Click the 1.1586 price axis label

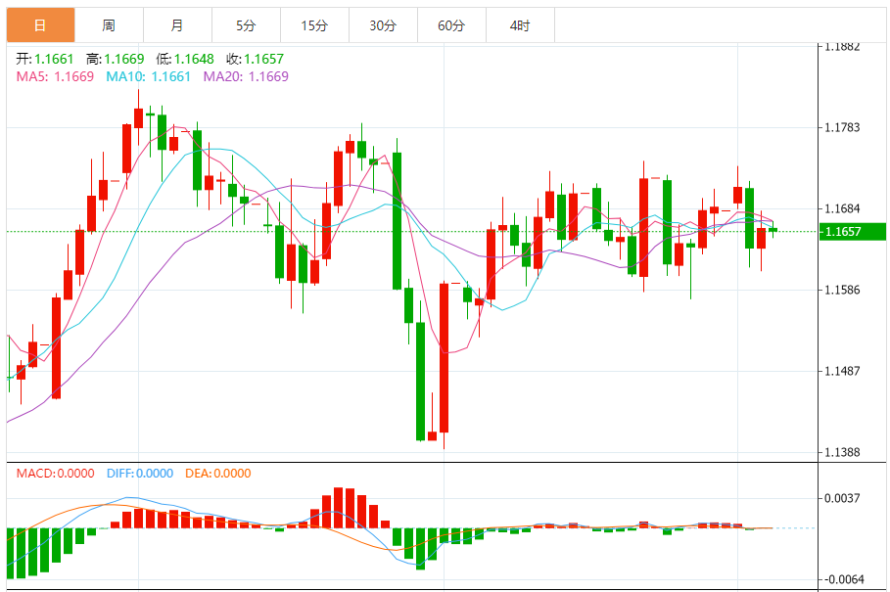tap(842, 290)
